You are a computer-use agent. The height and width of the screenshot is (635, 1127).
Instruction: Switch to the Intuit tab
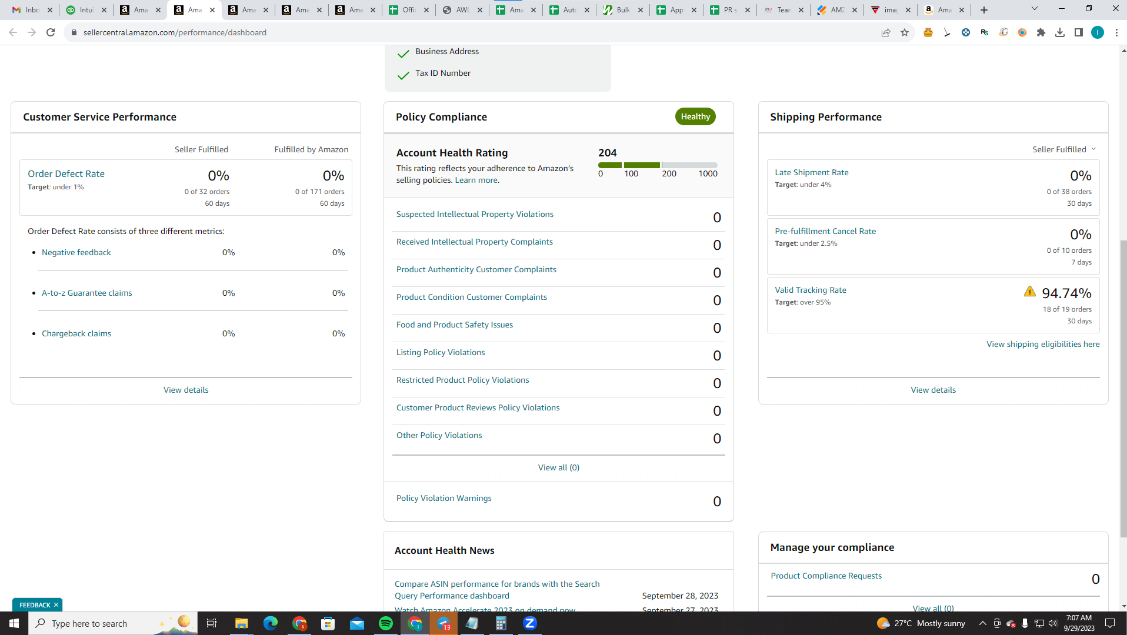[x=86, y=10]
